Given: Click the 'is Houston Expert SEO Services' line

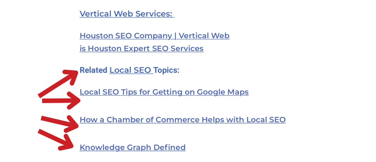Looking at the screenshot, I should pos(141,49).
